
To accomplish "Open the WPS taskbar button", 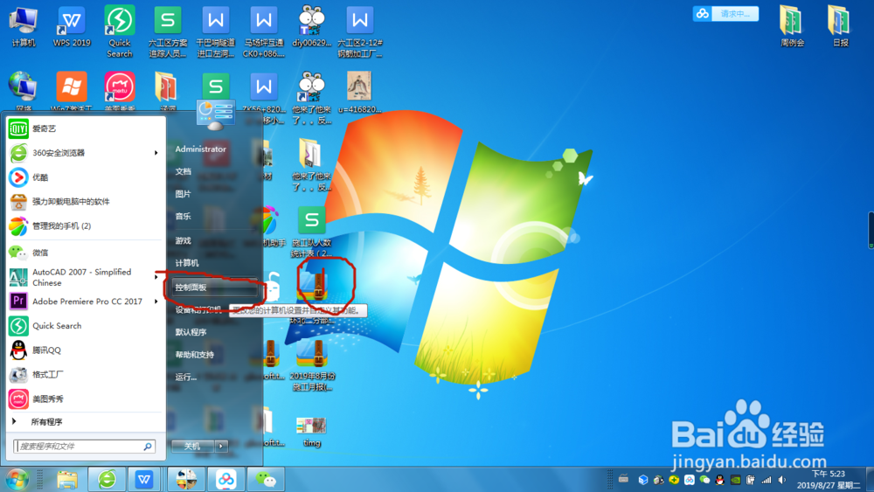I will point(144,479).
